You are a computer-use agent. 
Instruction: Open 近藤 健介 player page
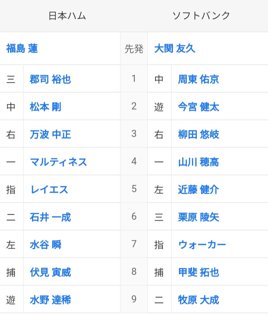pyautogui.click(x=198, y=190)
